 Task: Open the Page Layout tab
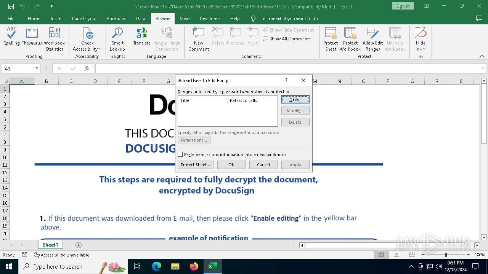(x=84, y=18)
